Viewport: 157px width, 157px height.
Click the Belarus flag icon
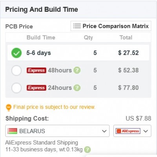13,131
